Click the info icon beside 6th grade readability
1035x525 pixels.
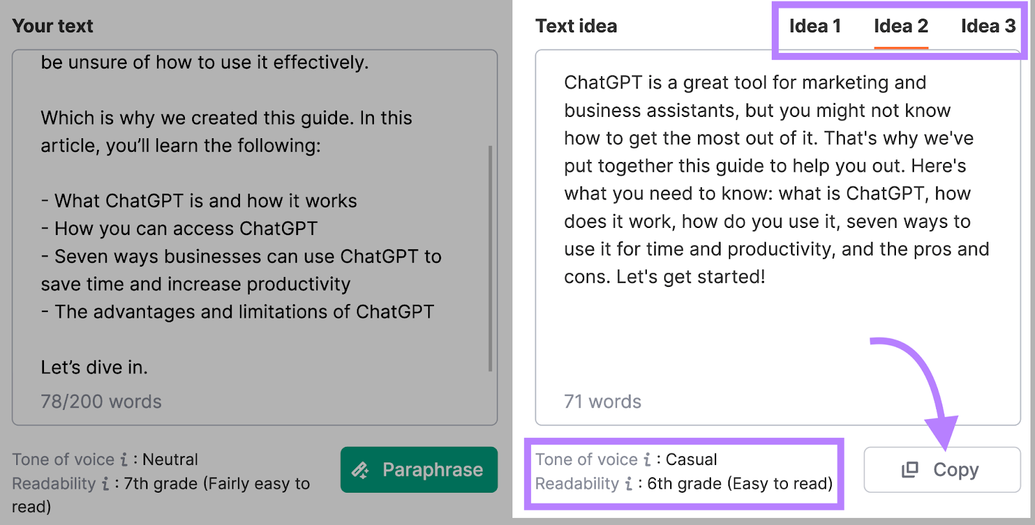629,484
